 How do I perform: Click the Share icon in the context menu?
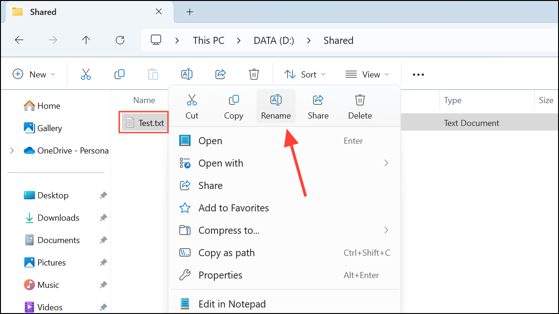[x=318, y=105]
